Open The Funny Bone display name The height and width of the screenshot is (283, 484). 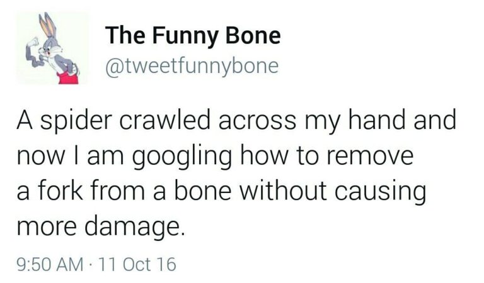pos(192,35)
